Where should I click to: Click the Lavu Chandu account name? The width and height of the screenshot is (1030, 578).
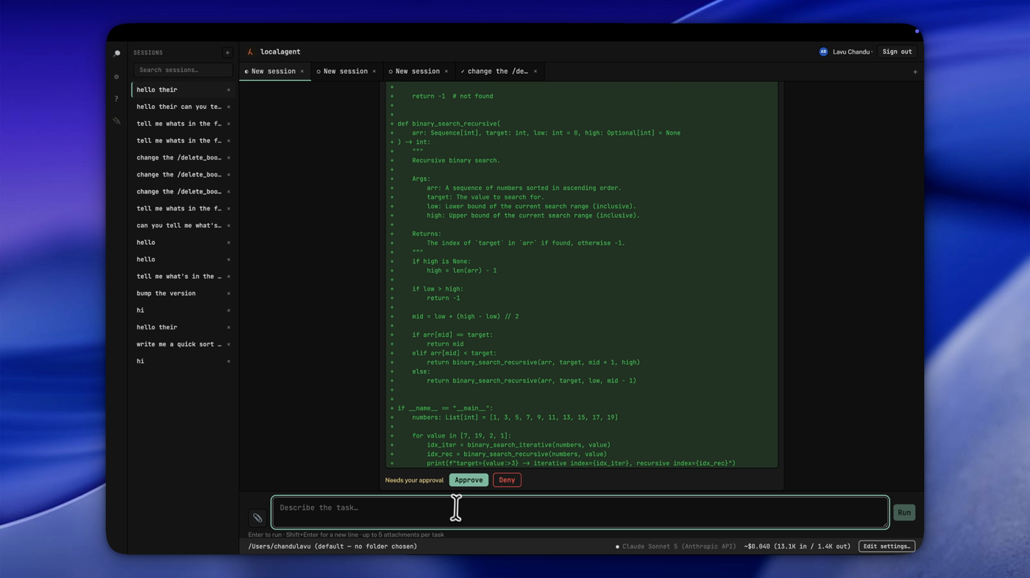pos(851,52)
